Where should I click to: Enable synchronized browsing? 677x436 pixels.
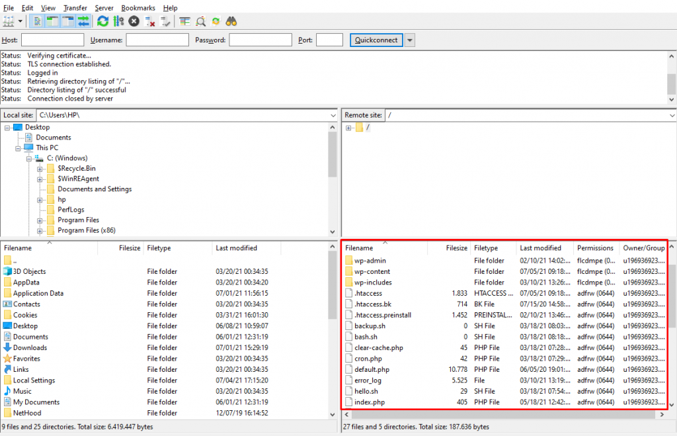click(215, 21)
